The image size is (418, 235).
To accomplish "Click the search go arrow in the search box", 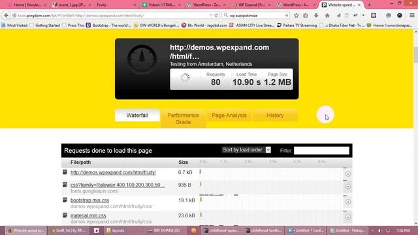I will (x=286, y=16).
